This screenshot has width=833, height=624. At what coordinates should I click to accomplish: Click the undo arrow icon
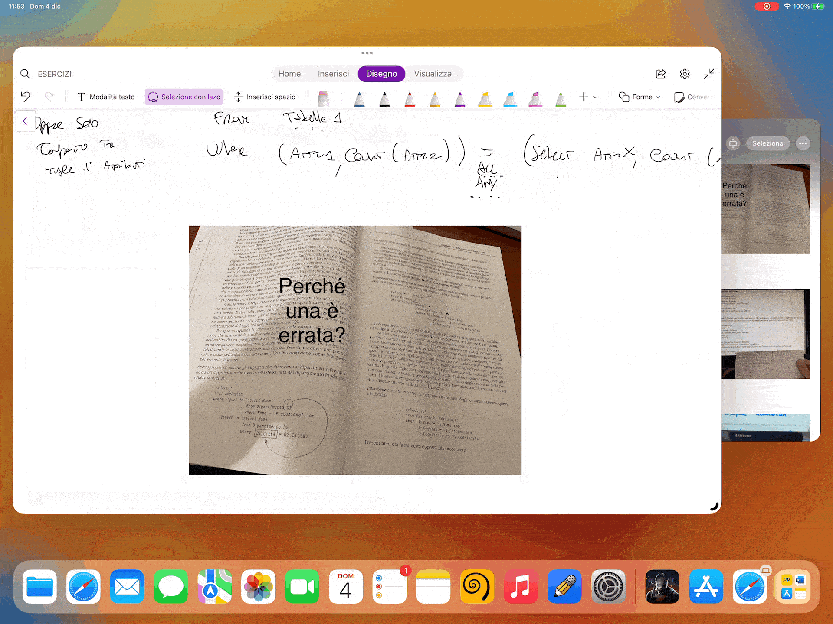(26, 97)
